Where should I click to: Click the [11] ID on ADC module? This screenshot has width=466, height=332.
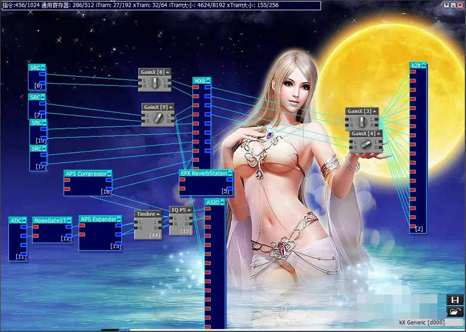click(x=21, y=256)
